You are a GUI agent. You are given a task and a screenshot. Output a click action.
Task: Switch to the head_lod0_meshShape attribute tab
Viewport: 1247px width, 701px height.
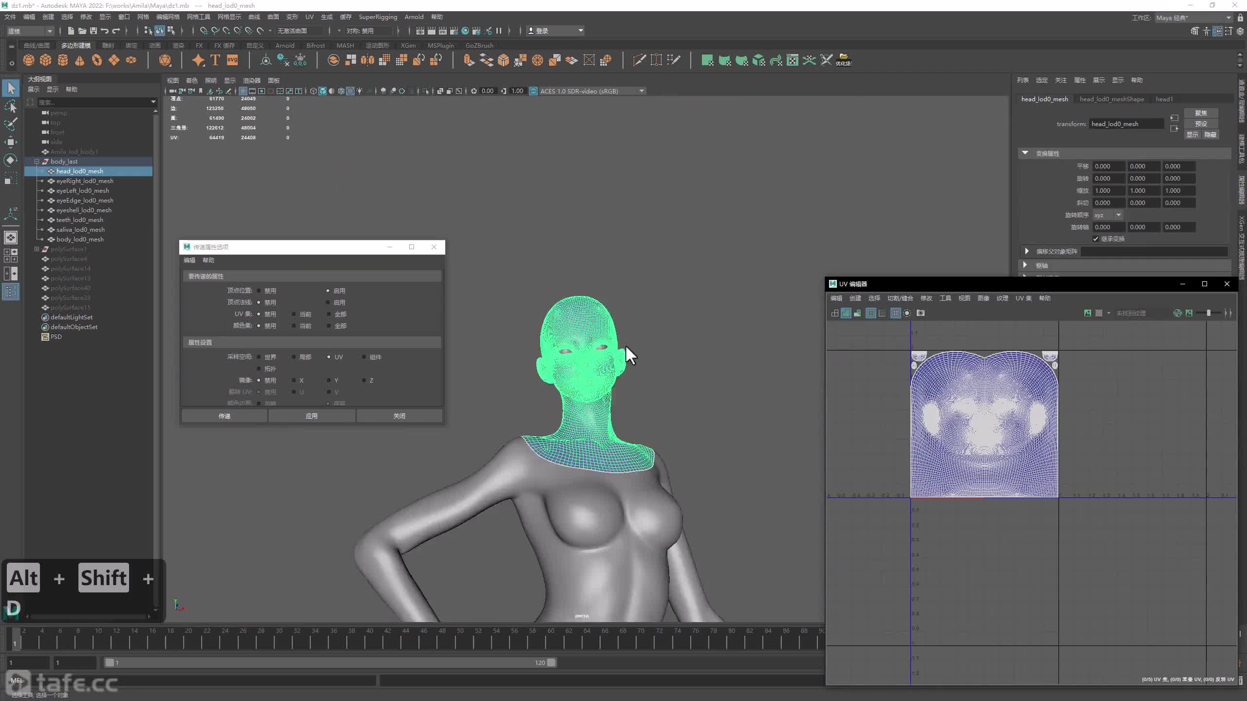(1112, 99)
